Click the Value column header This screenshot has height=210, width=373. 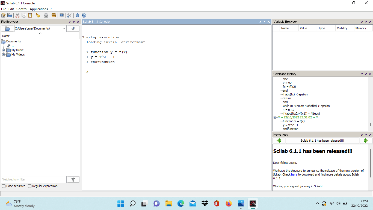307,28
